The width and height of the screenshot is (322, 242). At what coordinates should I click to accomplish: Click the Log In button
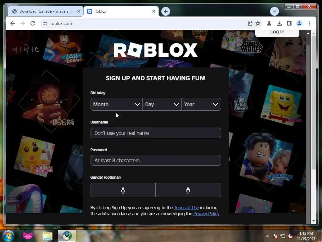277,32
